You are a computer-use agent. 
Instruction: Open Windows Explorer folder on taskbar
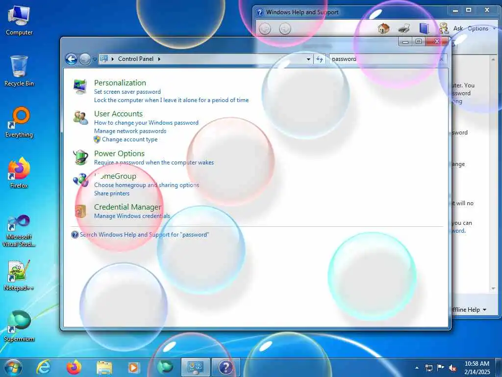pyautogui.click(x=104, y=368)
